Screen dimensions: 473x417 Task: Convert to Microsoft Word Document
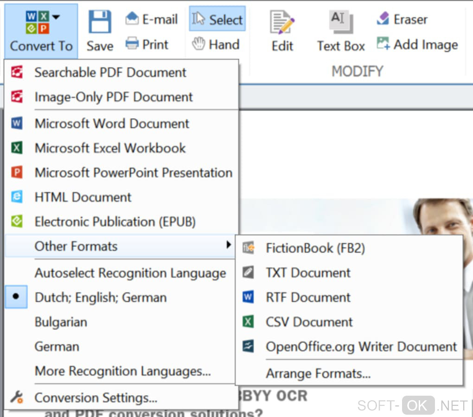(x=112, y=124)
